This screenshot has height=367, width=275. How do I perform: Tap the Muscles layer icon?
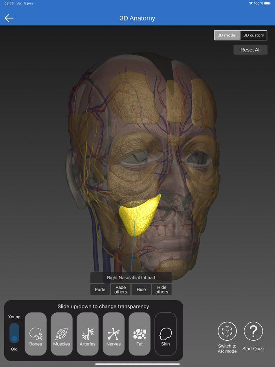point(62,334)
